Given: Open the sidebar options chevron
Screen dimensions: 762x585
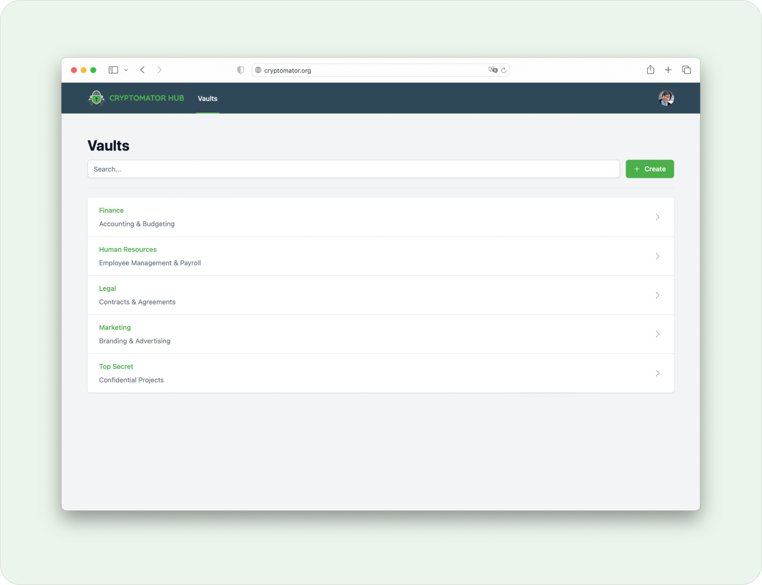Looking at the screenshot, I should pyautogui.click(x=126, y=70).
